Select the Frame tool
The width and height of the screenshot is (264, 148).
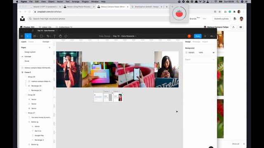point(35,36)
